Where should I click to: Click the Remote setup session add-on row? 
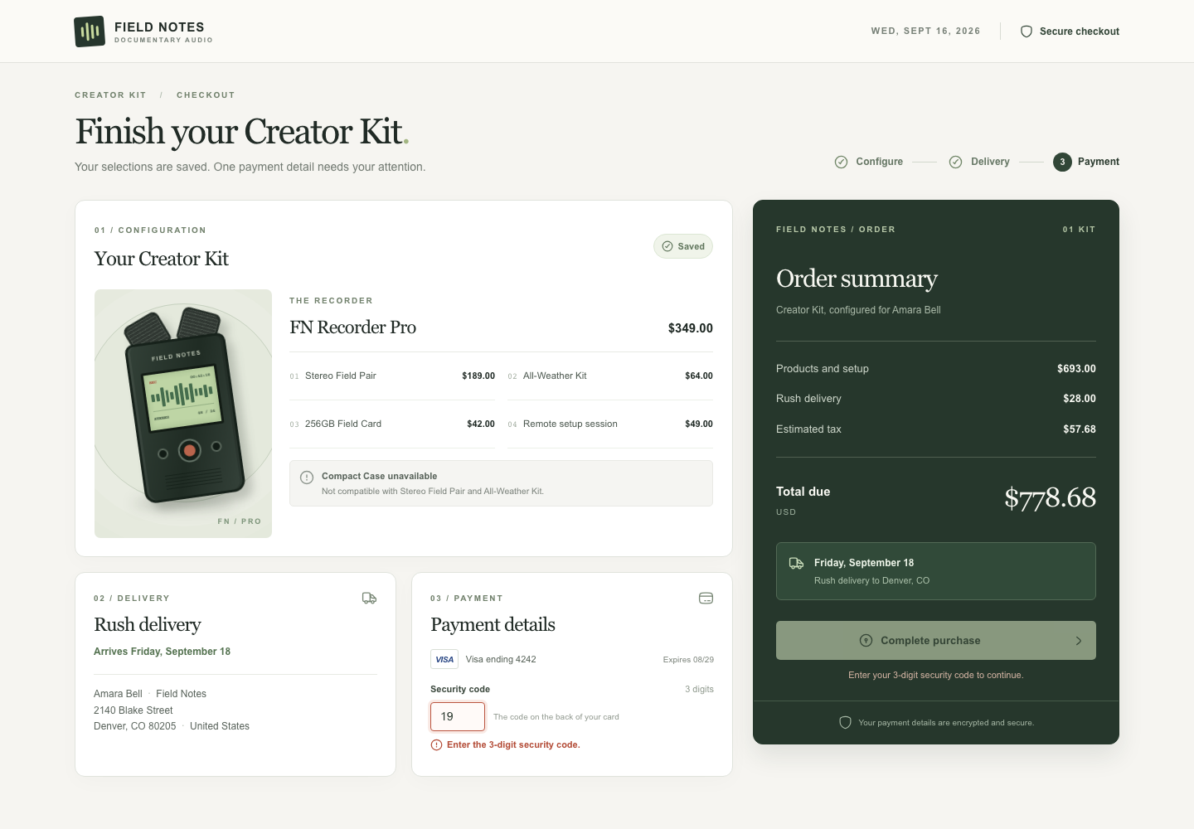pos(610,424)
